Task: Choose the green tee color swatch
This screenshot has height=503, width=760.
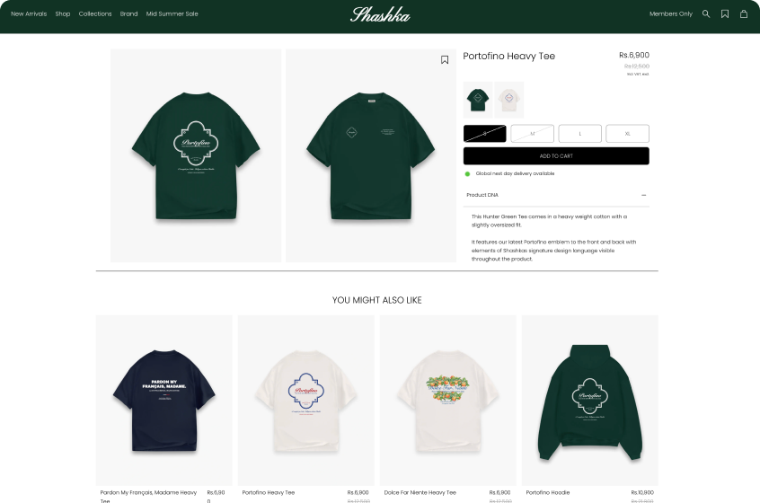Action: 477,100
